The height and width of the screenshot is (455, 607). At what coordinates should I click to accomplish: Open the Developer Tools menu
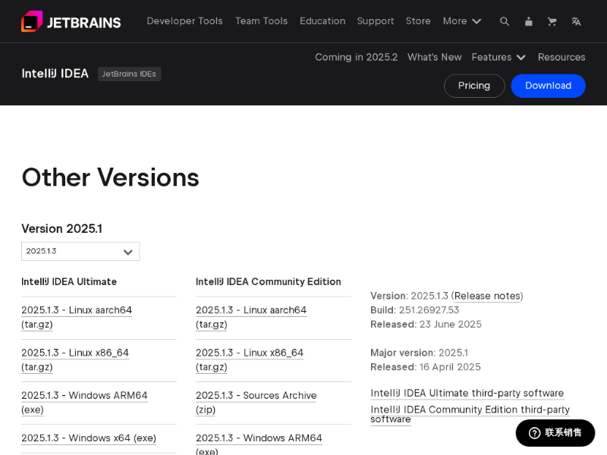click(x=184, y=21)
